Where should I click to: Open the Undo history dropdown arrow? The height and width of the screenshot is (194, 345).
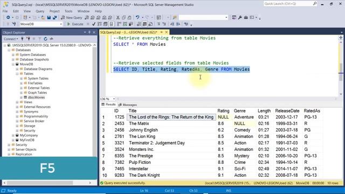(x=142, y=17)
